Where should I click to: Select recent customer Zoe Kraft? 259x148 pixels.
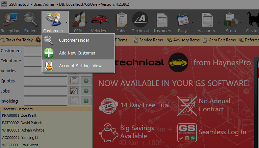click(x=19, y=115)
